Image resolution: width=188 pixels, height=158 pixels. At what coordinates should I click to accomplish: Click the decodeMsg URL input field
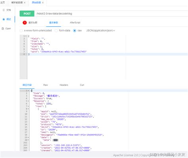[x=111, y=14]
